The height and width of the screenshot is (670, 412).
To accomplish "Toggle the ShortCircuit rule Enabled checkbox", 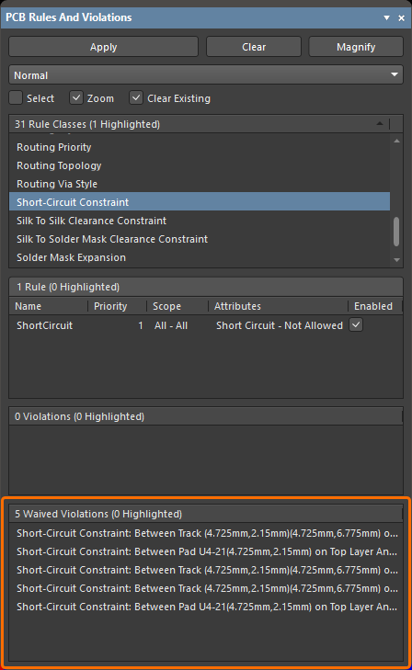I will [356, 324].
